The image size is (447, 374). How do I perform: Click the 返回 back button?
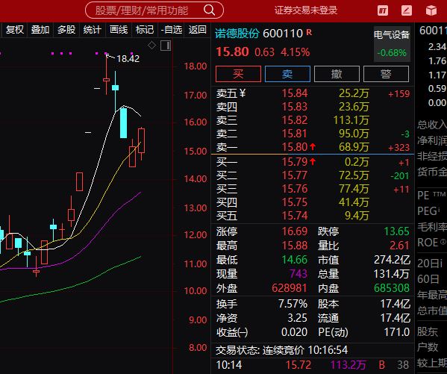[x=197, y=30]
